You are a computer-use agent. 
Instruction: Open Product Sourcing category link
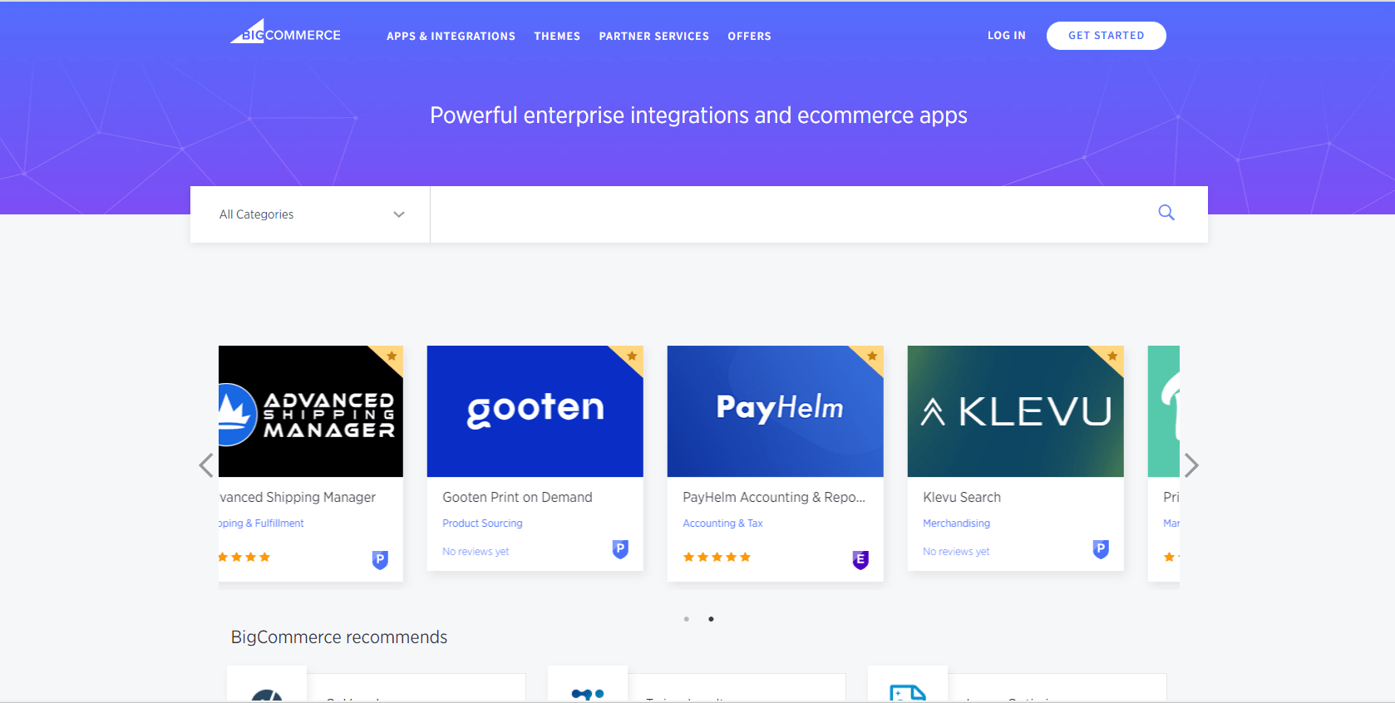[x=482, y=524]
